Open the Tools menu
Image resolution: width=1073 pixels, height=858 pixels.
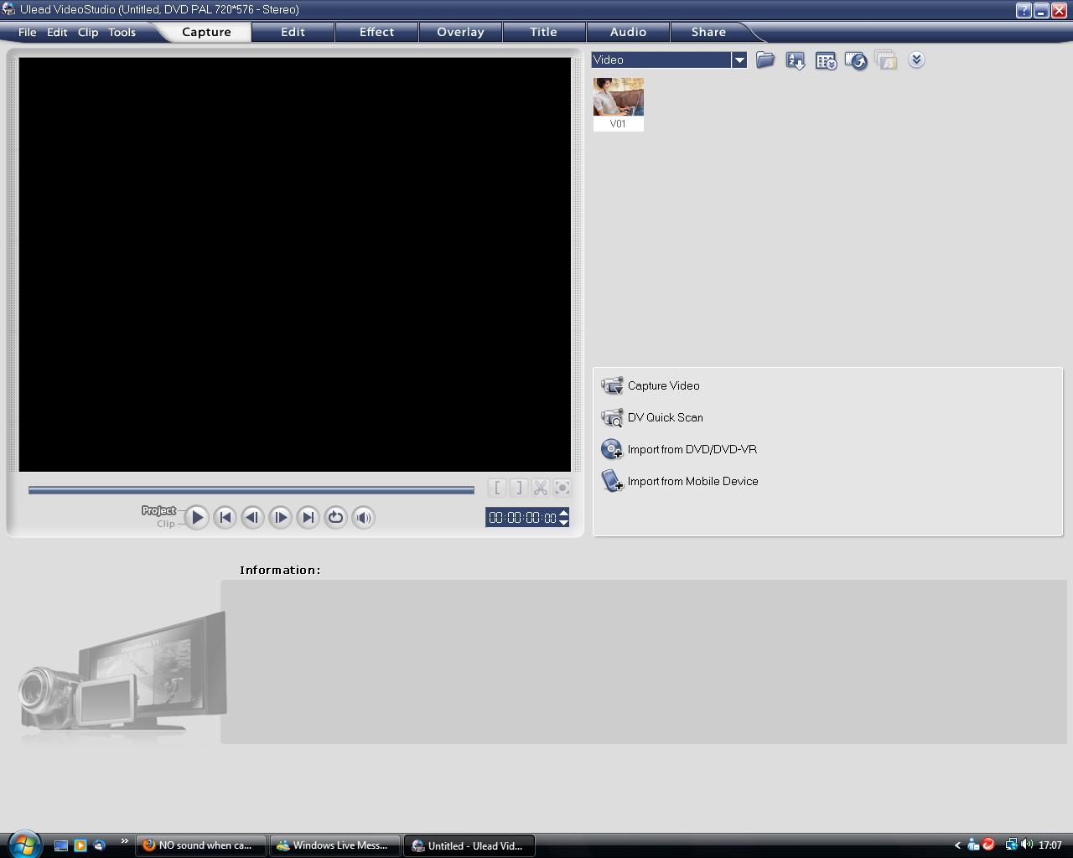pos(122,32)
